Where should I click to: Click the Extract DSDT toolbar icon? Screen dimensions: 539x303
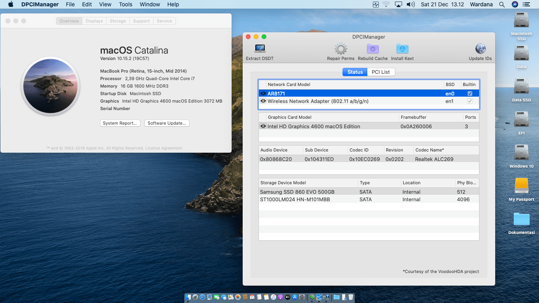click(x=259, y=49)
